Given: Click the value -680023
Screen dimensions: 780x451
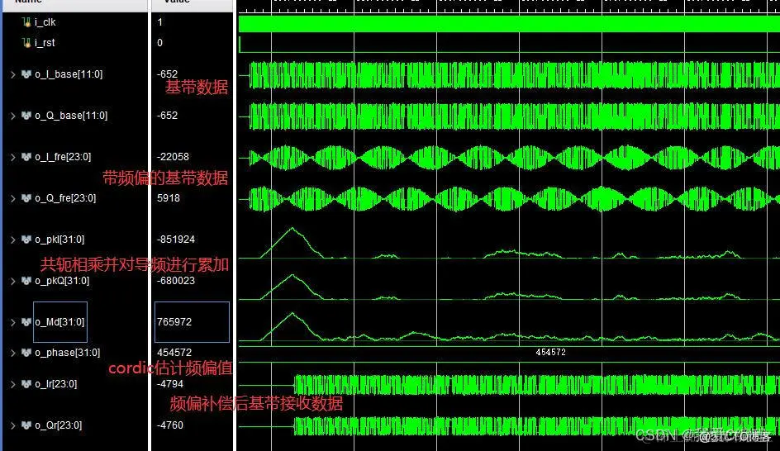Looking at the screenshot, I should [176, 281].
